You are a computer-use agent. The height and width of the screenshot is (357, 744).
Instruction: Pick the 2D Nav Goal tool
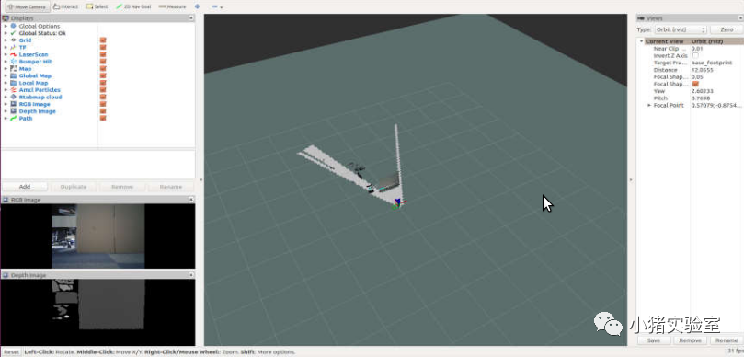(133, 6)
